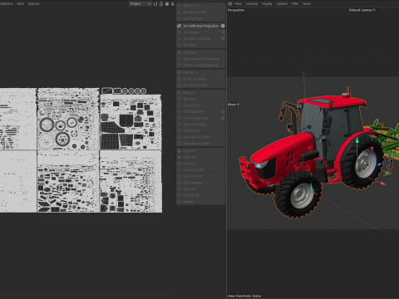Click the Perspective label in viewport
399x299 pixels.
coord(236,10)
